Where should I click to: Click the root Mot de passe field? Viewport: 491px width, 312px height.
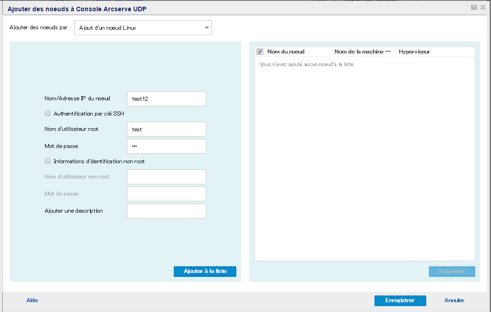(166, 146)
